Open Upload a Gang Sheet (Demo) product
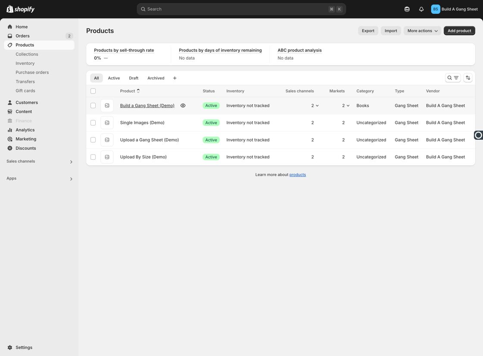Screen dimensions: 483x356 (149, 140)
